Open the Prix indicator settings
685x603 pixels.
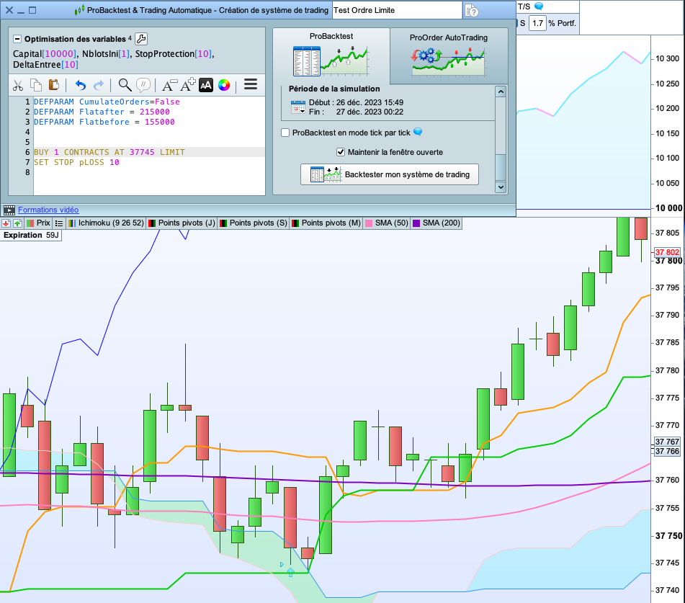coord(38,223)
